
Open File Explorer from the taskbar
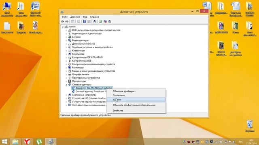pyautogui.click(x=15, y=141)
